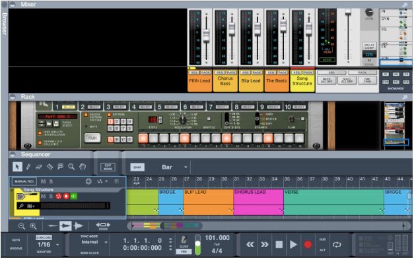Click the medium-waveform track height icon
Screen dimensions: 414x259
[x=65, y=226]
